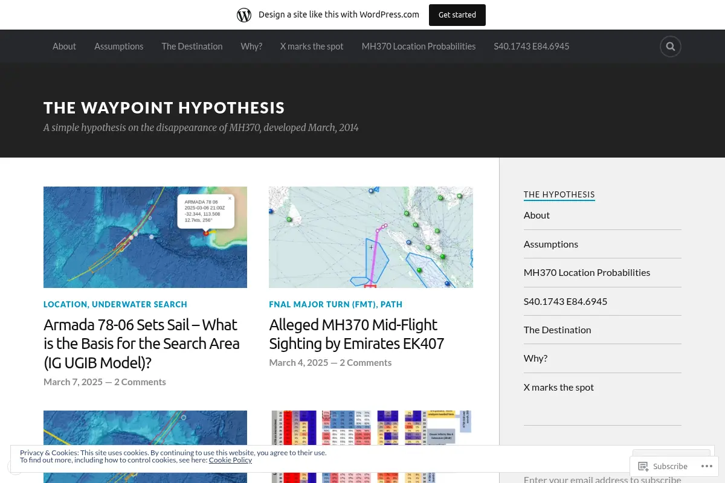Click THE HYPOTHESIS sidebar heading
725x483 pixels.
[559, 194]
